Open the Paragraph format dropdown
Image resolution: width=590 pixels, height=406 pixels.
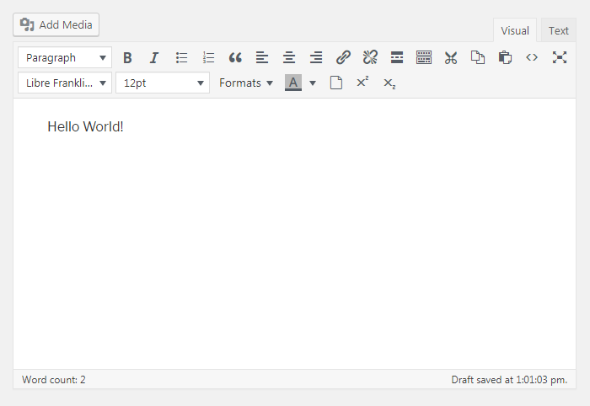tap(65, 57)
